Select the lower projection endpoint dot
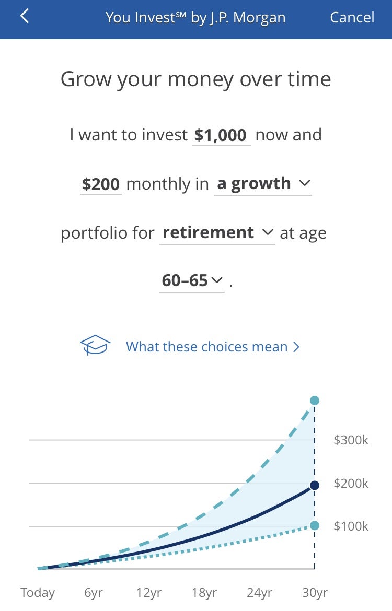This screenshot has width=392, height=611. pos(314,526)
